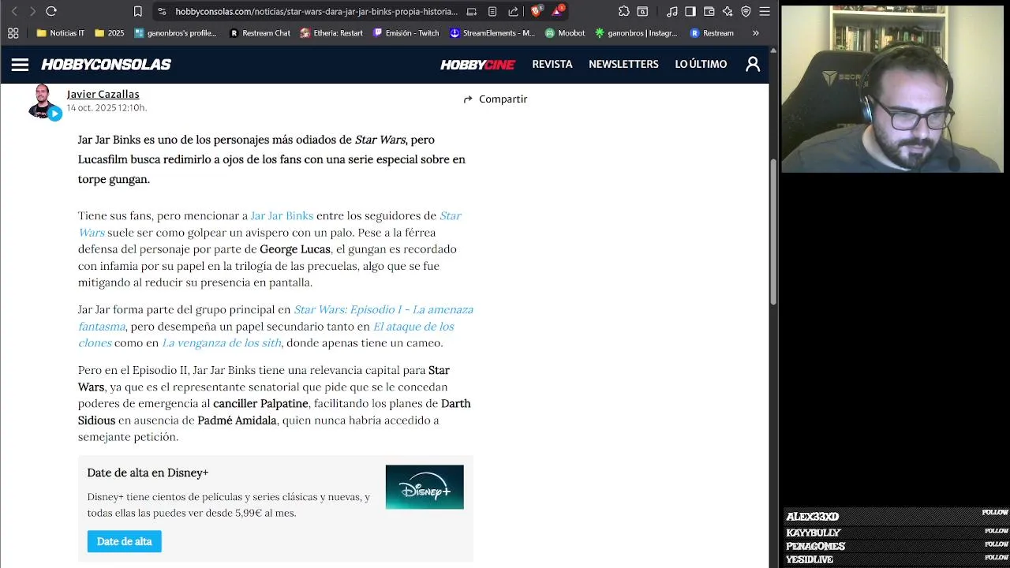Screen dimensions: 1010x568
Task: Open Brave Rewards triangle icon
Action: [558, 11]
